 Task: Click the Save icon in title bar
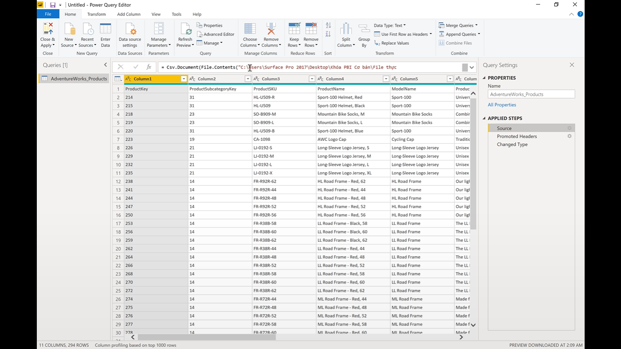point(53,5)
